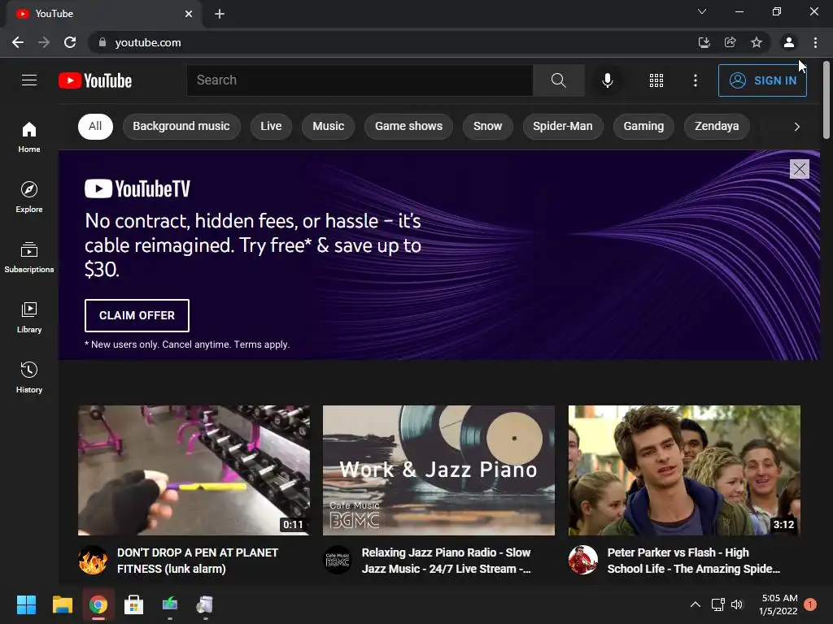Screen dimensions: 833x624
Task: Open File Explorer from the taskbar
Action: click(x=62, y=604)
